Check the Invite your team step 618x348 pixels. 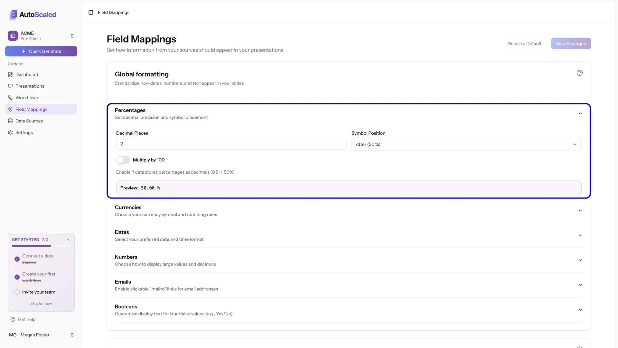coord(17,292)
